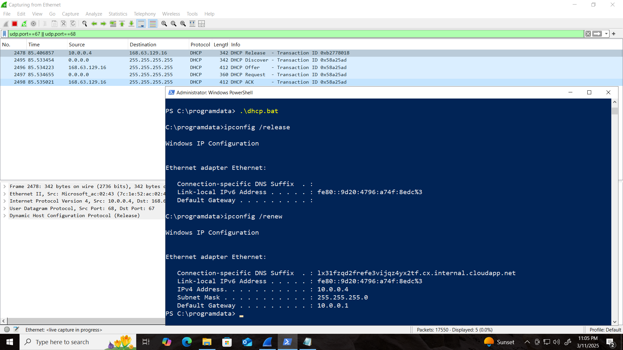Stop the running packet capture

[15, 24]
